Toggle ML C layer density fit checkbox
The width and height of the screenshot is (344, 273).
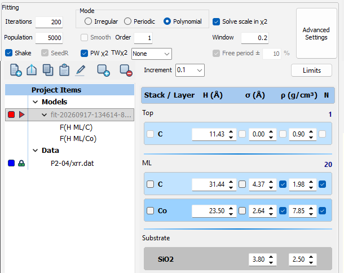pos(283,184)
